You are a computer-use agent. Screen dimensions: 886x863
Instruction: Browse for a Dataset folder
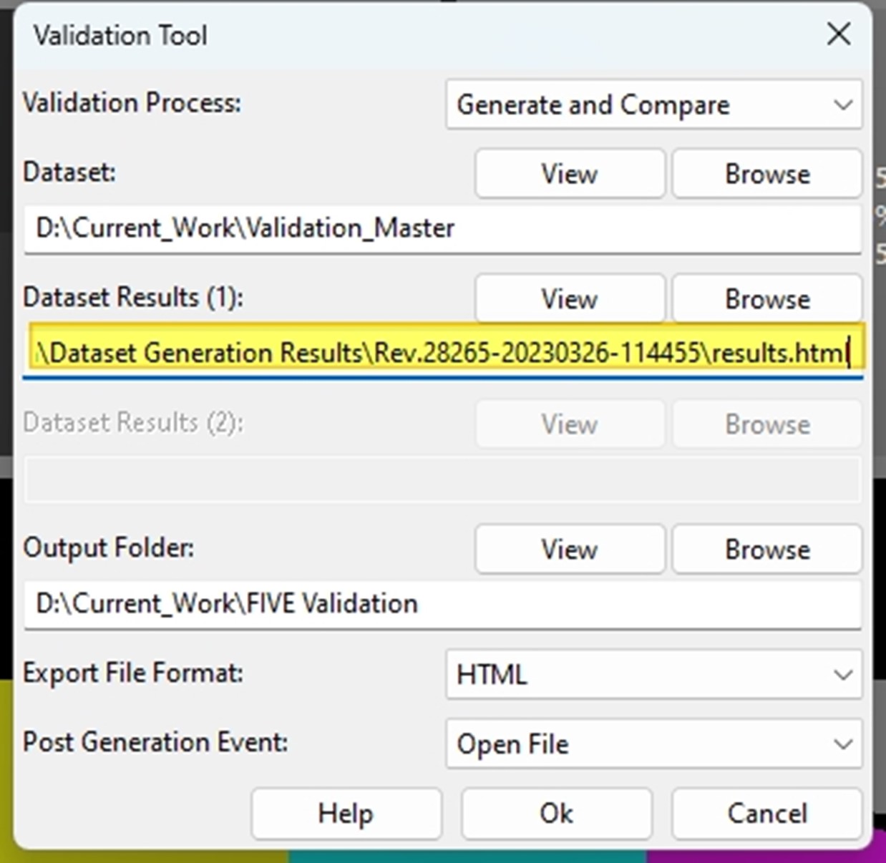[766, 173]
